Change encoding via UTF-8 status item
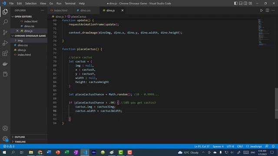This screenshot has width=278, height=156. point(230,146)
